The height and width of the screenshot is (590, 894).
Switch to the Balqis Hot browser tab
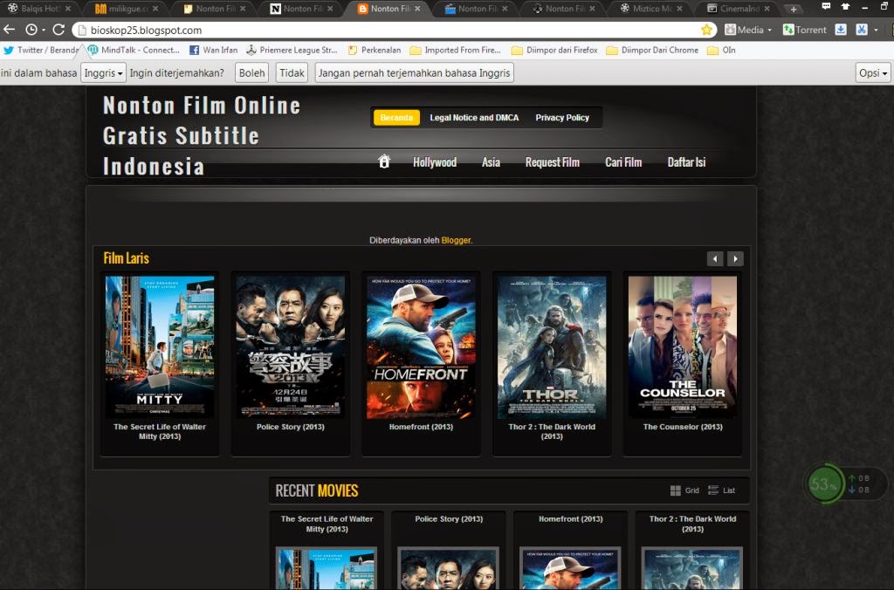click(x=38, y=9)
